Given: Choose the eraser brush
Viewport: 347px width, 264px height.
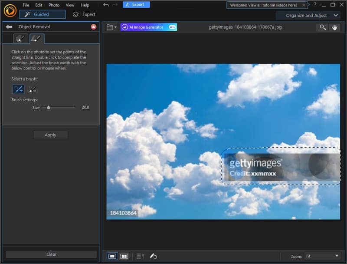Looking at the screenshot, I should click(x=33, y=89).
